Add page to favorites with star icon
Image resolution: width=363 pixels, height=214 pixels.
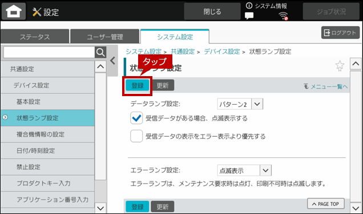[x=340, y=66]
